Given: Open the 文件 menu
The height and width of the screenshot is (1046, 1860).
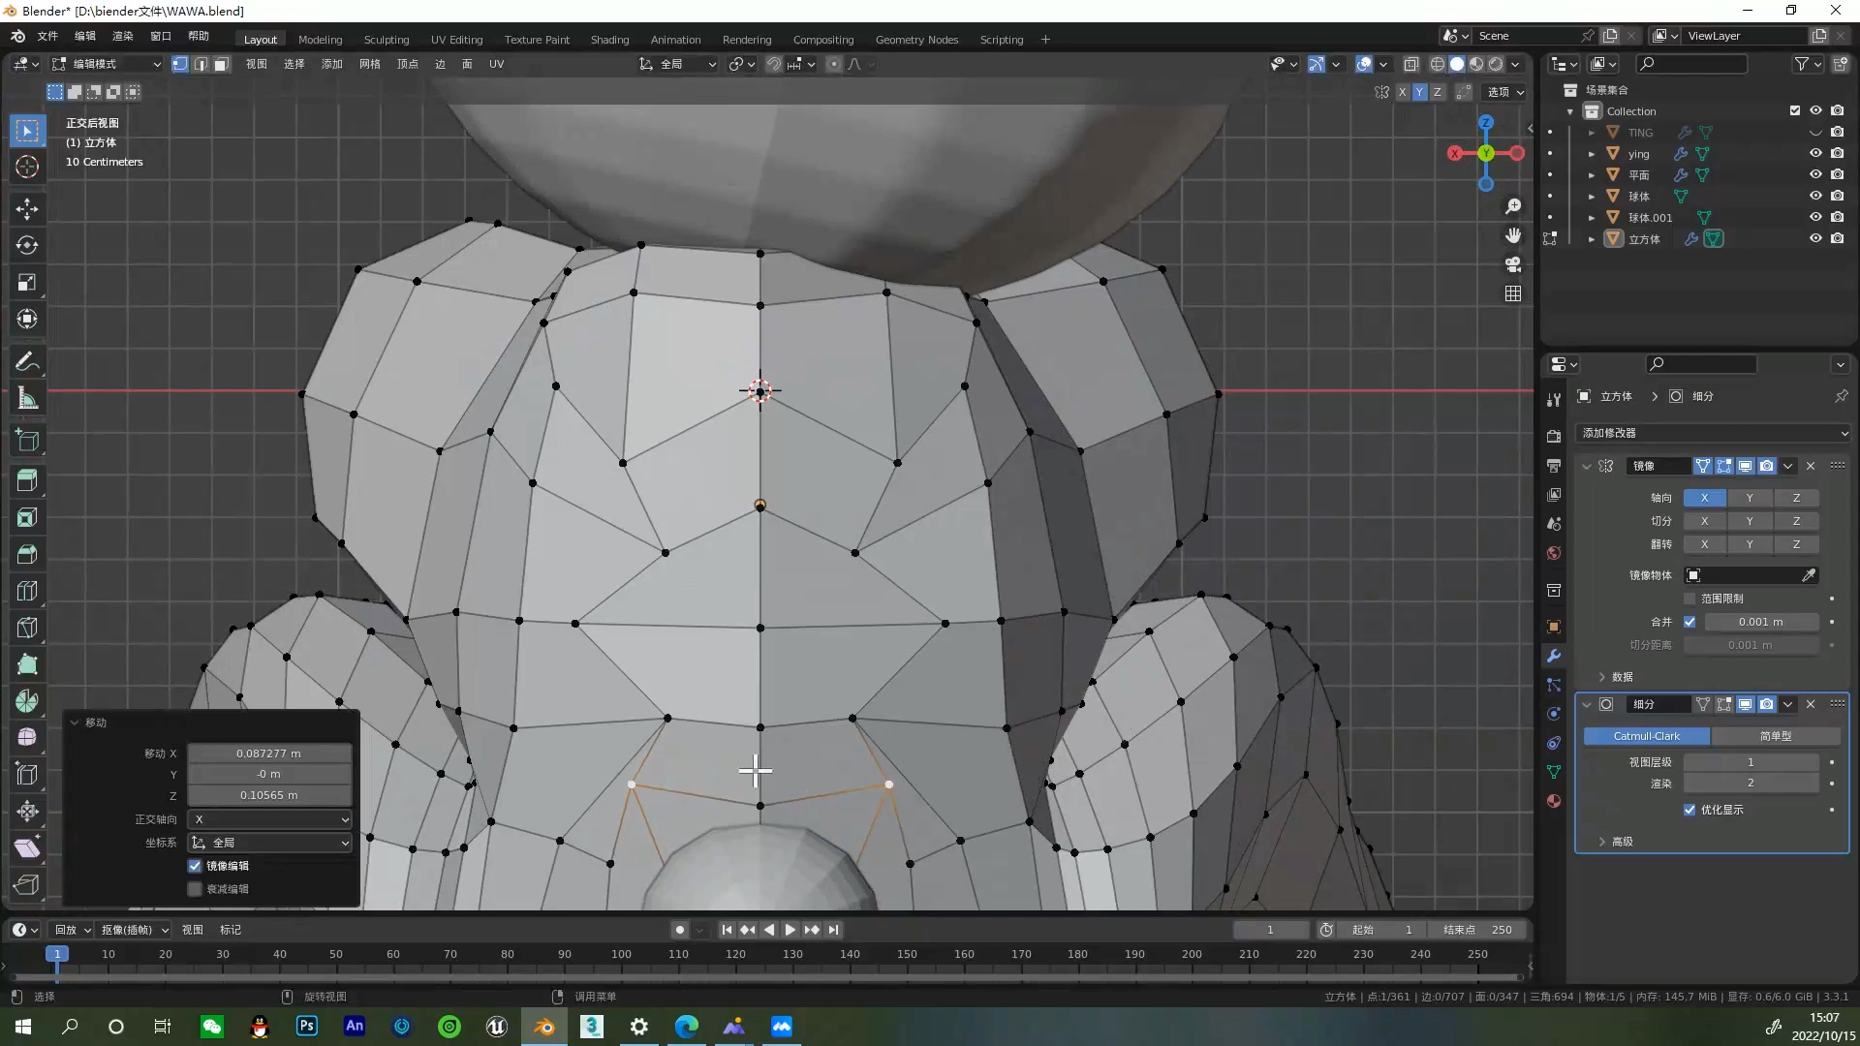Looking at the screenshot, I should click(47, 36).
